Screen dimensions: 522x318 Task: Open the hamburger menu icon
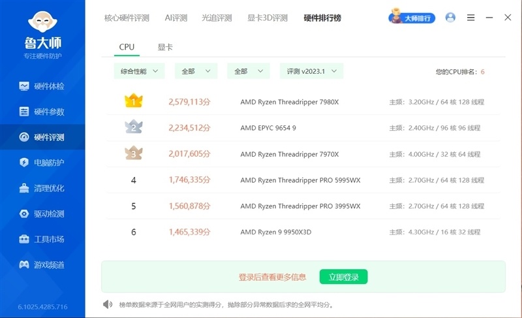(470, 18)
